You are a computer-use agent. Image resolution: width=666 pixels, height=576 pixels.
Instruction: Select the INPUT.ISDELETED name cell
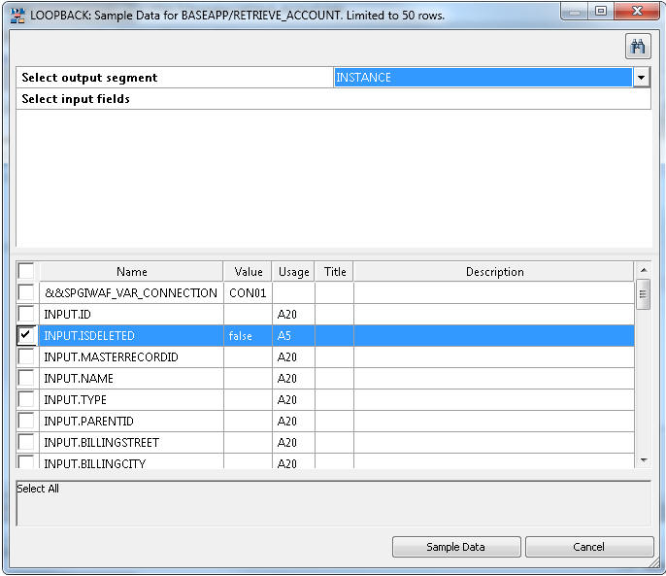tap(131, 335)
